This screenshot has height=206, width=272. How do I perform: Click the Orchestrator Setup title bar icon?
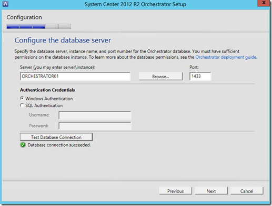(5, 4)
